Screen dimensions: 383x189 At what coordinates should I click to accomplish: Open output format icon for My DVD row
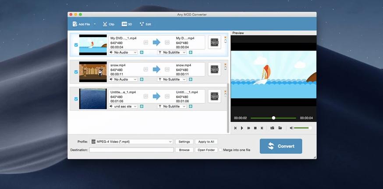pos(214,42)
